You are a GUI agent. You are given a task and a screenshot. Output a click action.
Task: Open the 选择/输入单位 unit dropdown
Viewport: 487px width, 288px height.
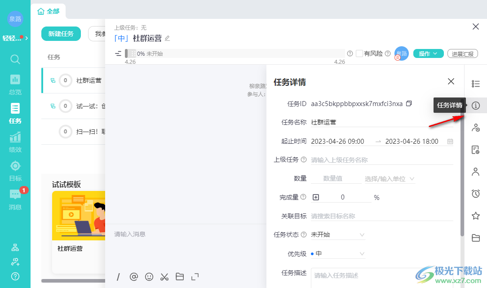pos(390,179)
